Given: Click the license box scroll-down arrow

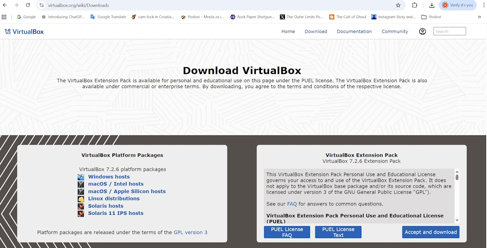Looking at the screenshot, I should pos(457,220).
